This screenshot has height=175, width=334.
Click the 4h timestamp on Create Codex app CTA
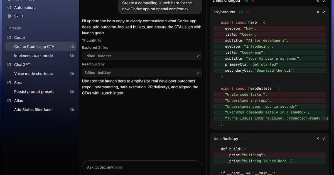(72, 47)
